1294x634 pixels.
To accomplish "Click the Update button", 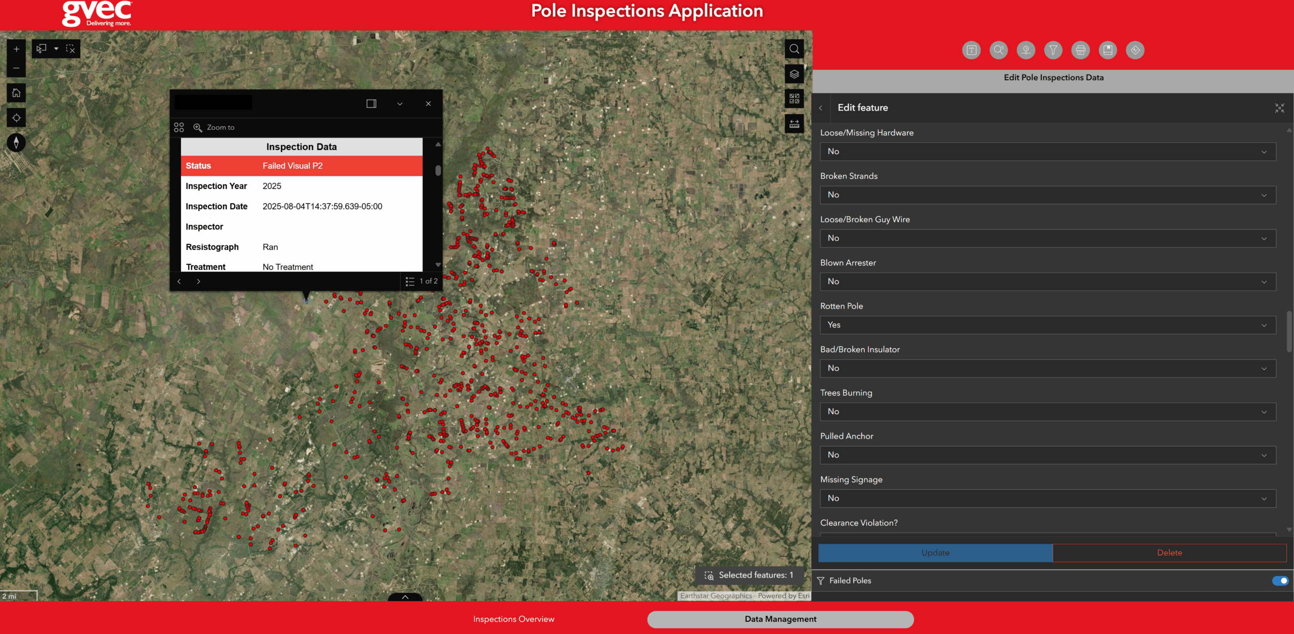I will [x=935, y=553].
